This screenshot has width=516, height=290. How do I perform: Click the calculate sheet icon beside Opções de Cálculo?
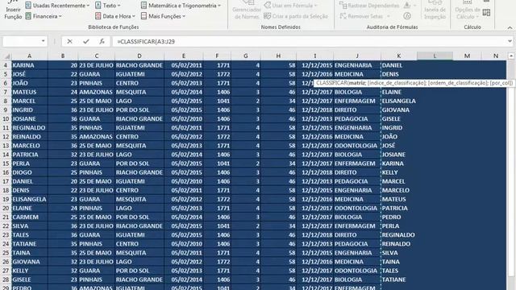point(486,13)
